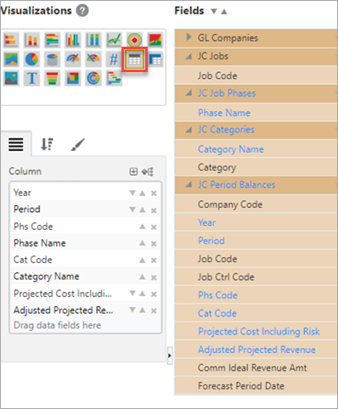
Task: Select the Gantt chart visualization icon
Action: coord(114,78)
